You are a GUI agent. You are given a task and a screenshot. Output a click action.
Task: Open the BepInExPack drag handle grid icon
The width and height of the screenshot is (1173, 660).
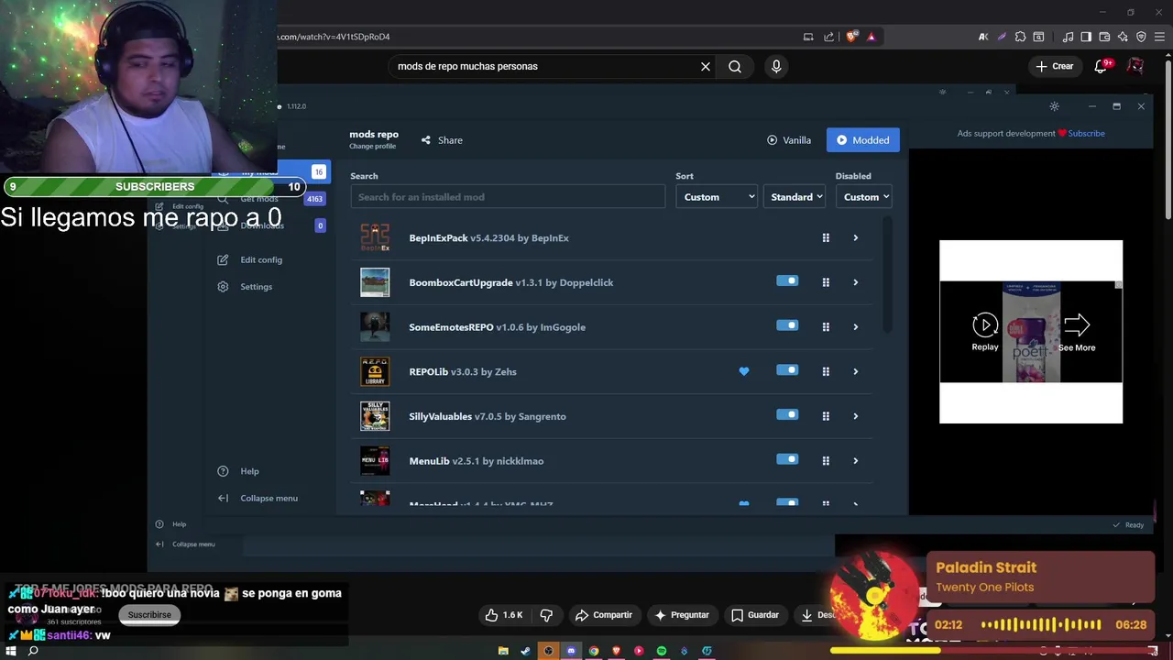coord(826,238)
